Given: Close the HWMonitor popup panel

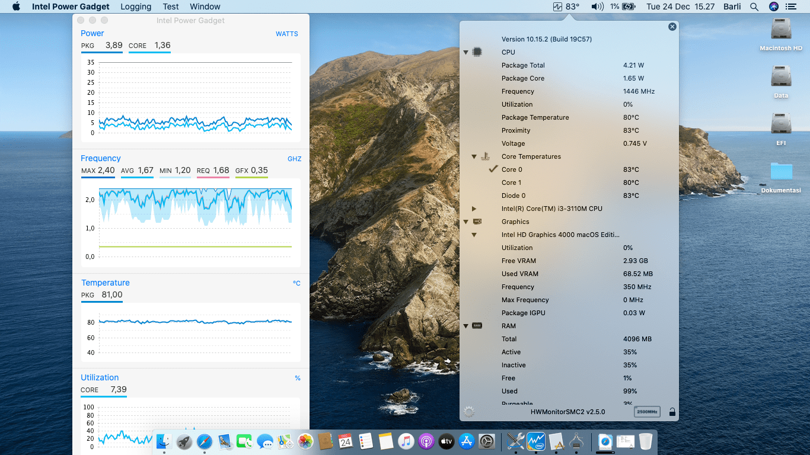Looking at the screenshot, I should (x=672, y=27).
